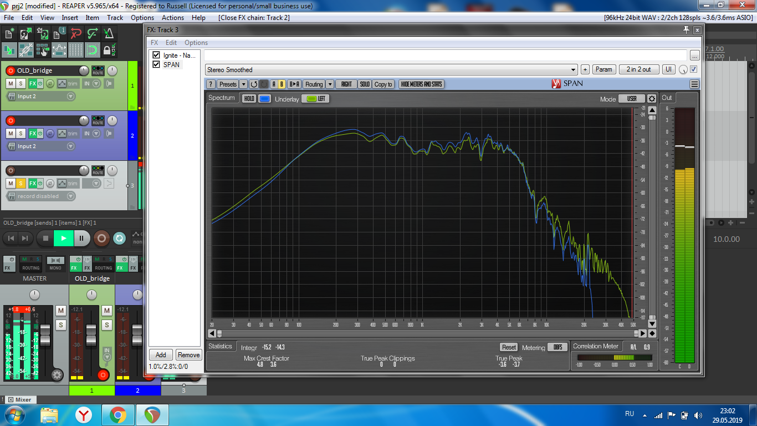Open the record disabled dropdown on track 3
This screenshot has height=426, width=757.
(70, 196)
